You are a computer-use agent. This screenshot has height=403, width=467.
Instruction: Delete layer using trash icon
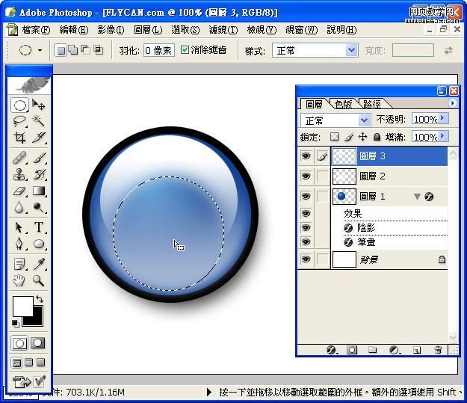pyautogui.click(x=438, y=349)
